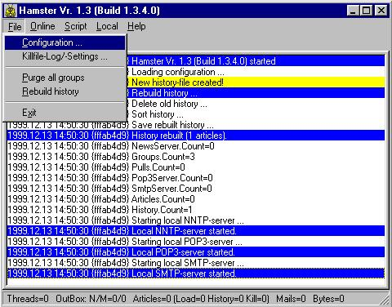Select Rebuild history menu item
Screen dimensions: 392x307
(x=65, y=91)
